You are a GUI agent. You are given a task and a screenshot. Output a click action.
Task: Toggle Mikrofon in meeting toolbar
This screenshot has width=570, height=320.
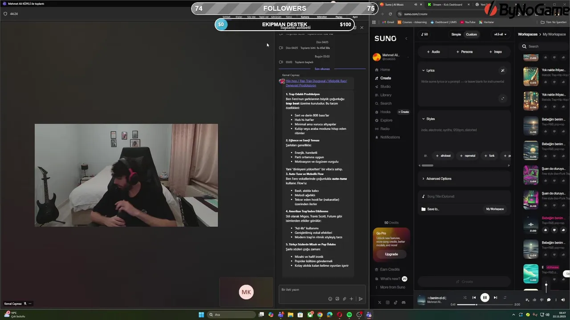[322, 17]
